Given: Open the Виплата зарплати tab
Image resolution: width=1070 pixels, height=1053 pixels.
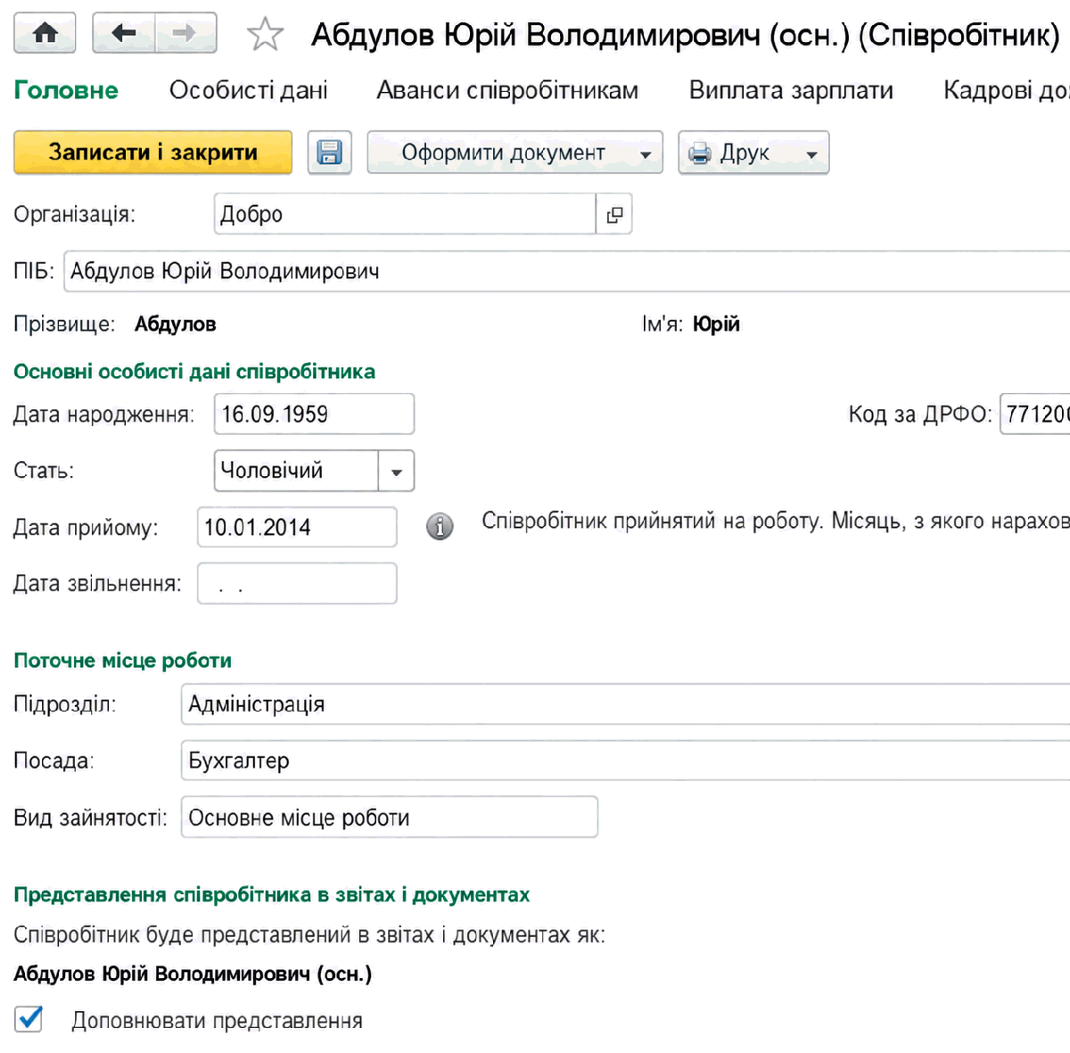Looking at the screenshot, I should coord(791,90).
